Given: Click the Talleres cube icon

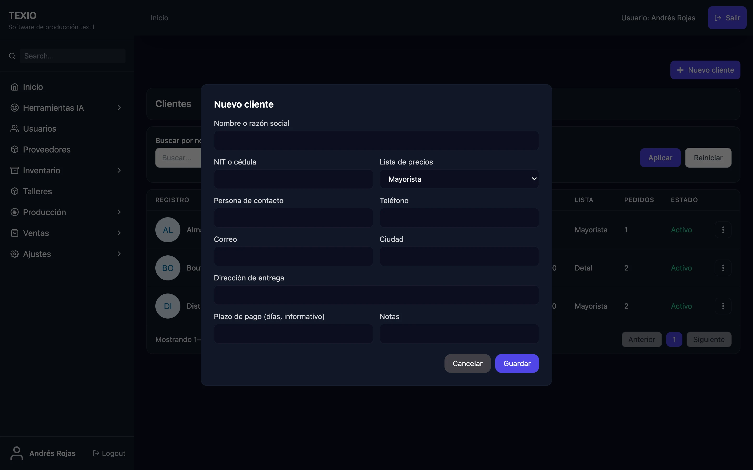Looking at the screenshot, I should 15,191.
